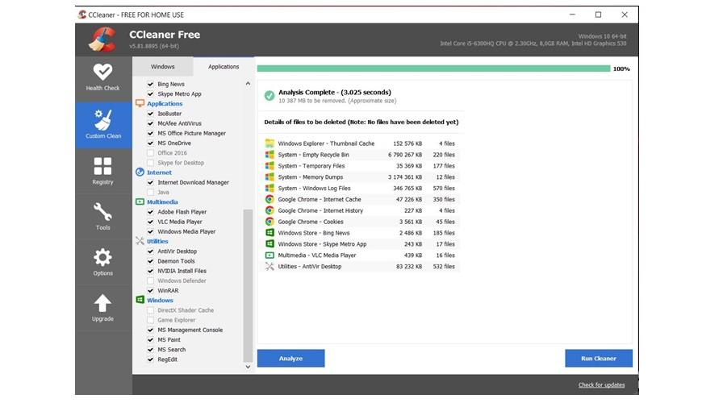The width and height of the screenshot is (702, 403).
Task: Open the Check for updates link
Action: [x=601, y=384]
